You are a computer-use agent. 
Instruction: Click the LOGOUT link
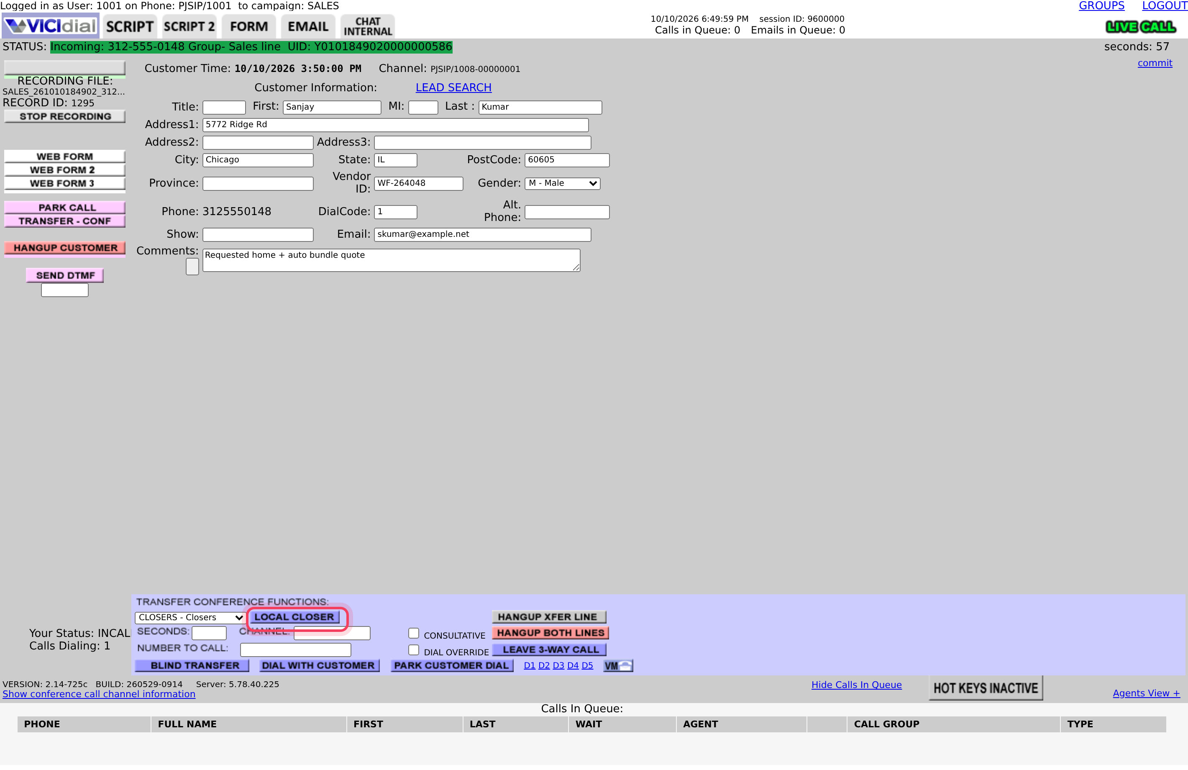[x=1165, y=6]
